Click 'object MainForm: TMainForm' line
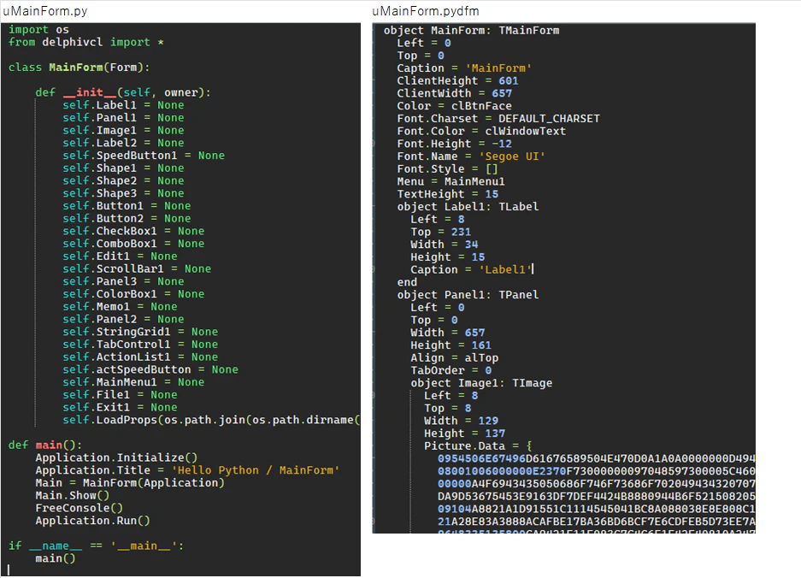This screenshot has height=578, width=801. point(472,30)
